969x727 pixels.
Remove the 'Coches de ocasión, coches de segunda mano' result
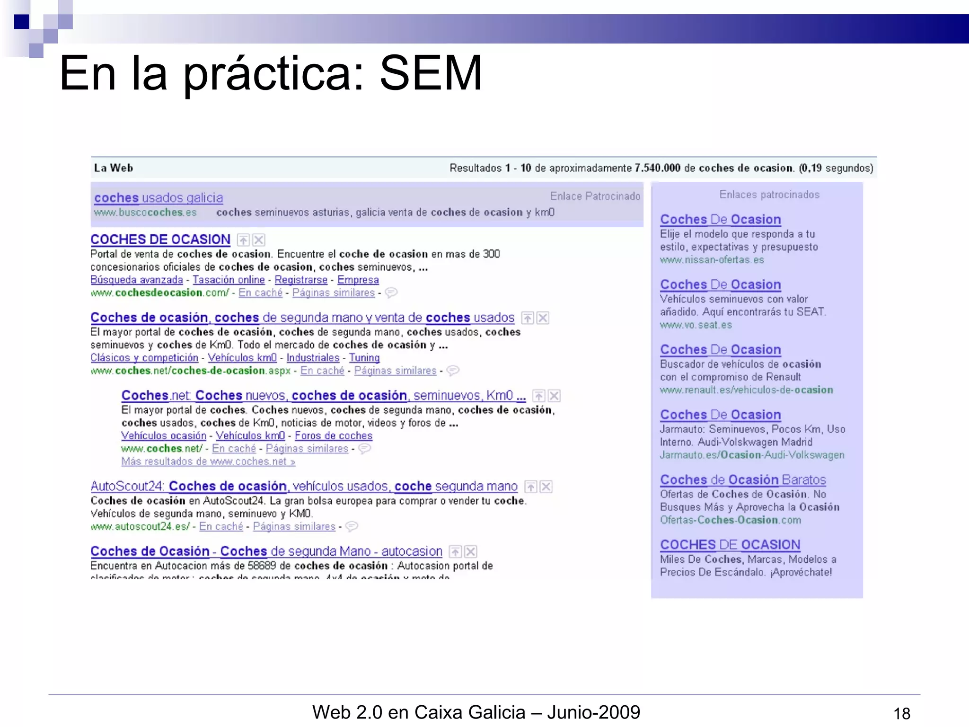click(x=543, y=318)
